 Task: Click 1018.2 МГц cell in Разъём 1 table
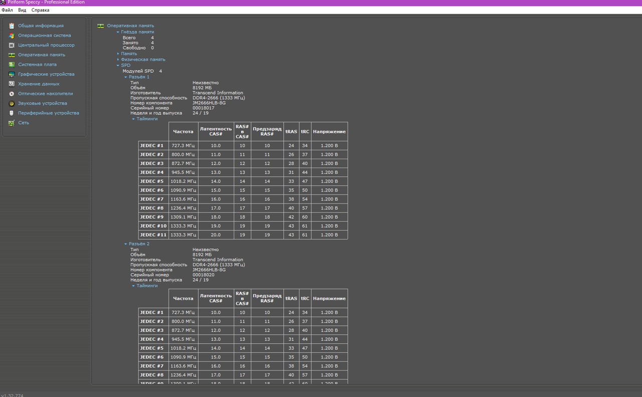click(183, 181)
